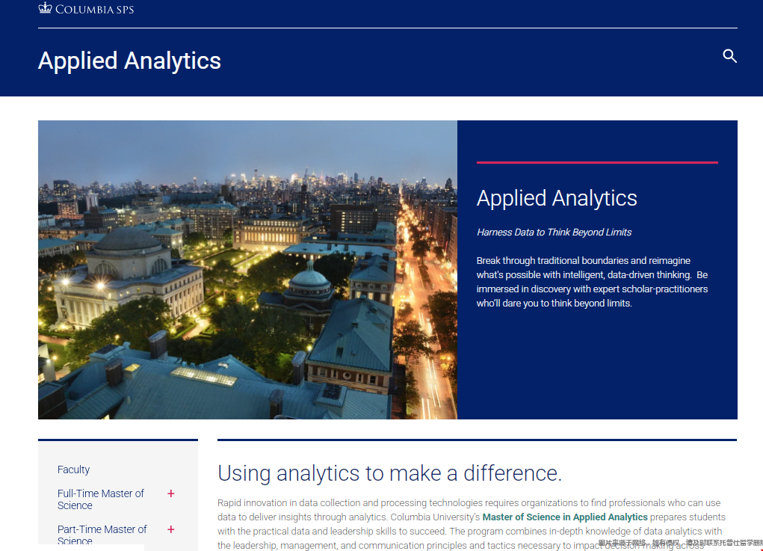Click the Columbia SPS wordmark

click(95, 9)
